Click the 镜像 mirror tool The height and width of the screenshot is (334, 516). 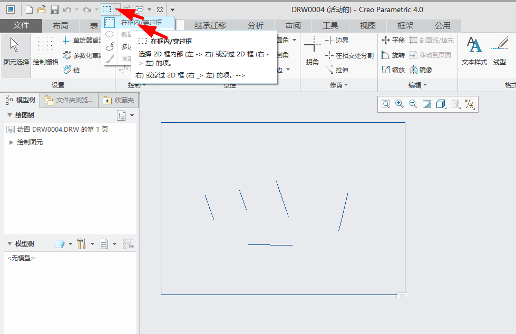click(421, 70)
